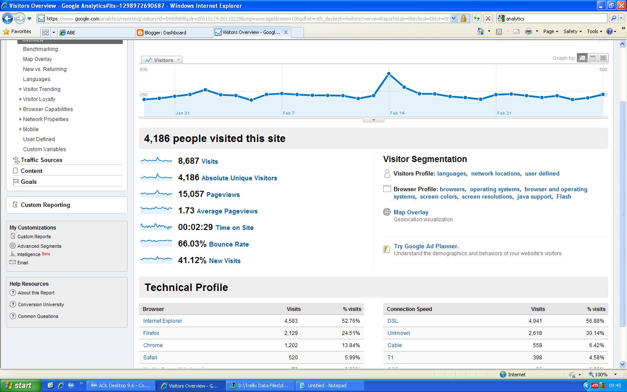Expand the Mobile tree item
627x392 pixels.
point(20,129)
